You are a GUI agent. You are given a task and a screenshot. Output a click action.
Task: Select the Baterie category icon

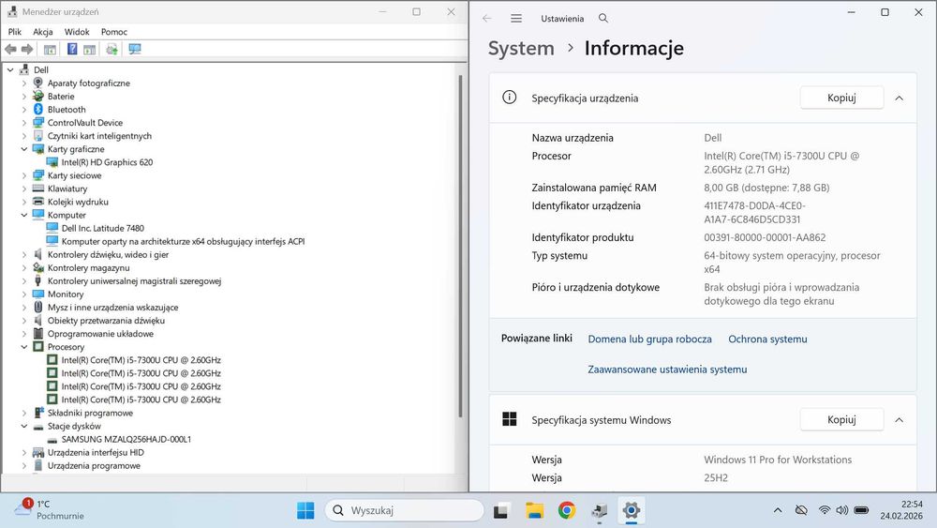38,97
